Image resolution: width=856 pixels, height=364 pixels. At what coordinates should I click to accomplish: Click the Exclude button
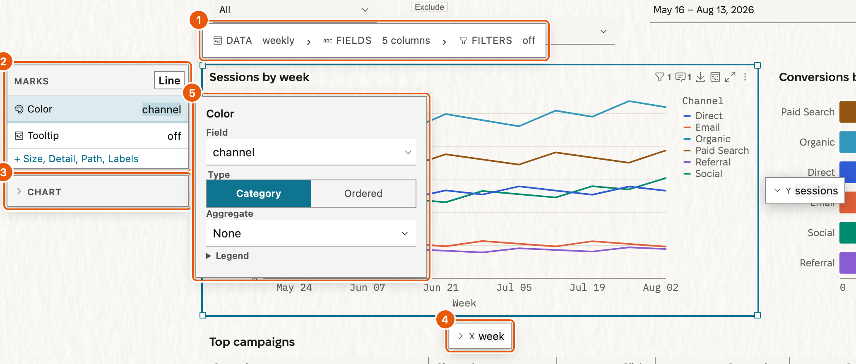429,7
